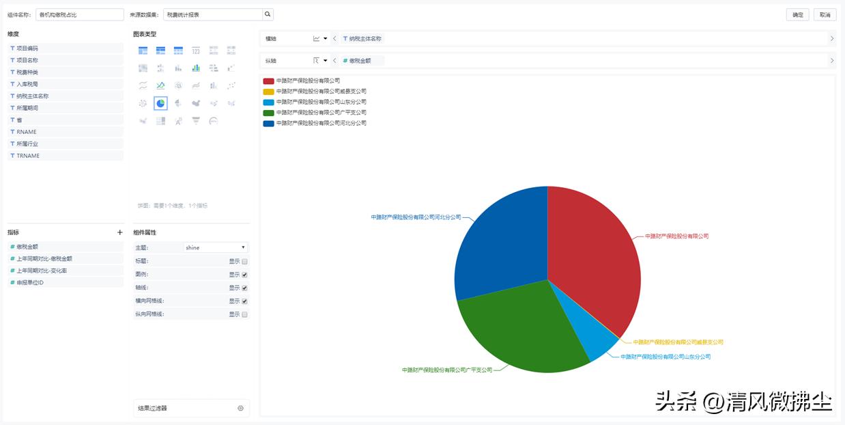Select the 省 dimension
Image resolution: width=845 pixels, height=425 pixels.
[66, 120]
